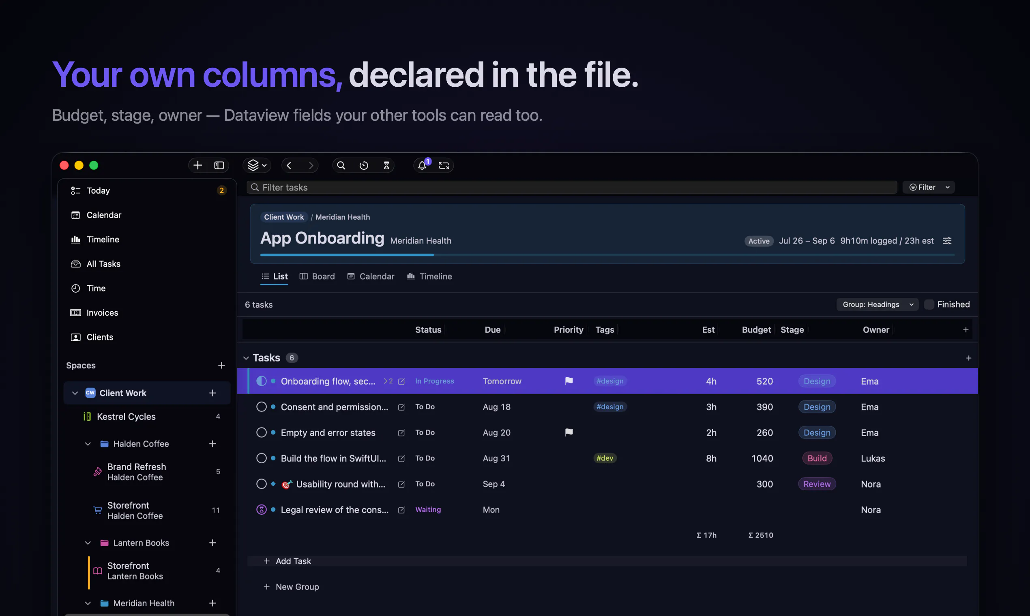The height and width of the screenshot is (616, 1030).
Task: Toggle Onboarding flow task status circle
Action: [x=261, y=381]
